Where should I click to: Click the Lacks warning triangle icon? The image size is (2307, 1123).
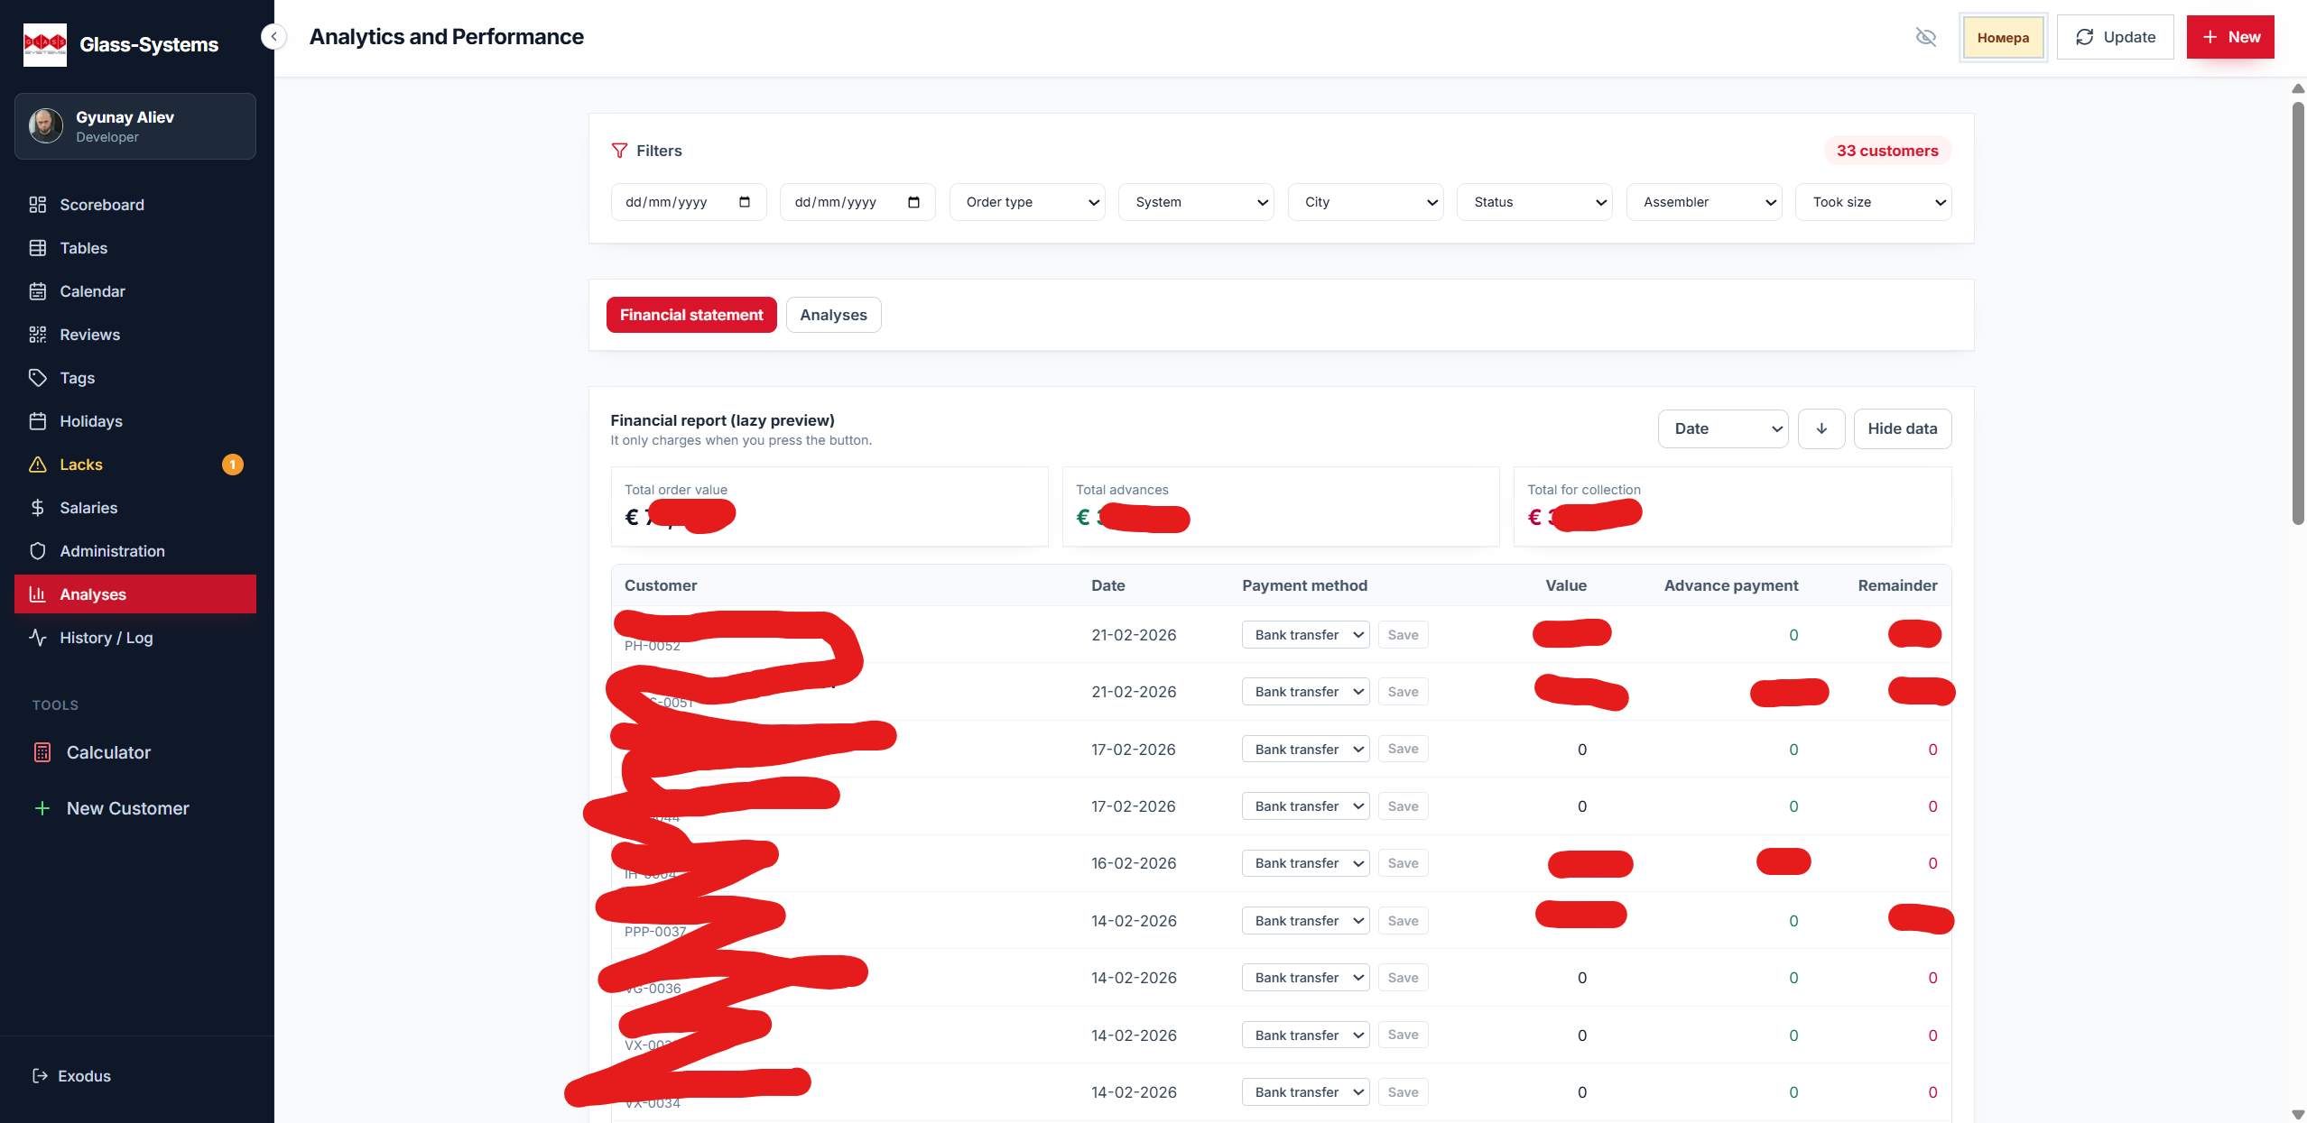[x=37, y=465]
